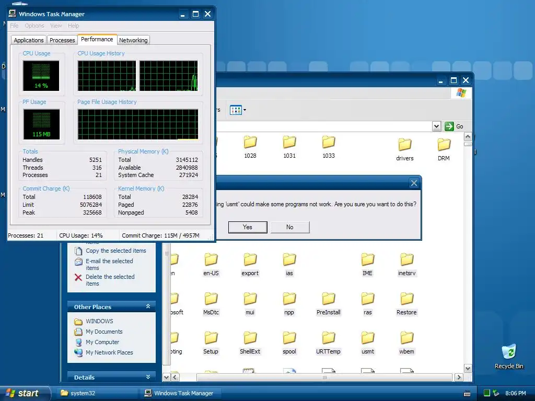Select the URTTemp folder
Image resolution: width=535 pixels, height=401 pixels.
pos(329,343)
